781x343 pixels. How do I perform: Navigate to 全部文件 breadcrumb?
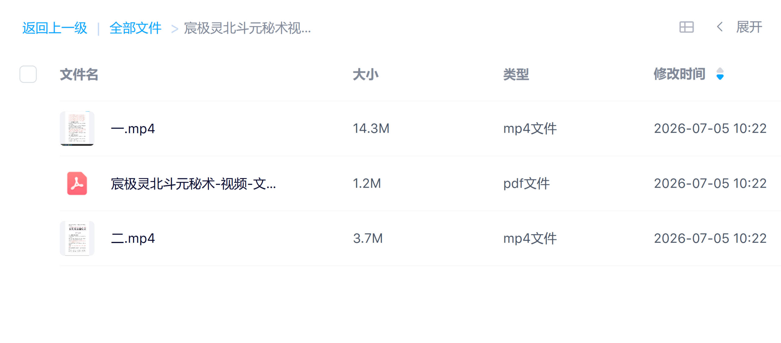point(135,28)
